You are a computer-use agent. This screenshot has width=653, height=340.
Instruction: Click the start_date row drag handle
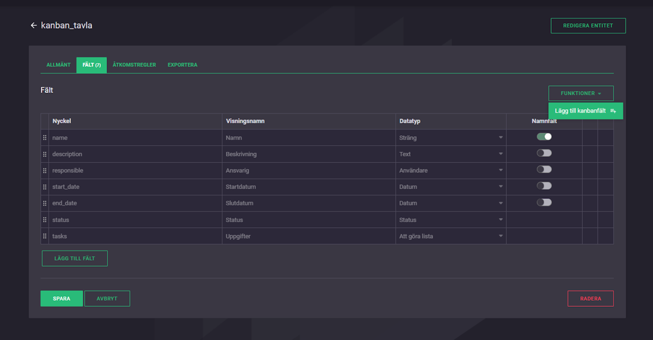click(x=45, y=187)
